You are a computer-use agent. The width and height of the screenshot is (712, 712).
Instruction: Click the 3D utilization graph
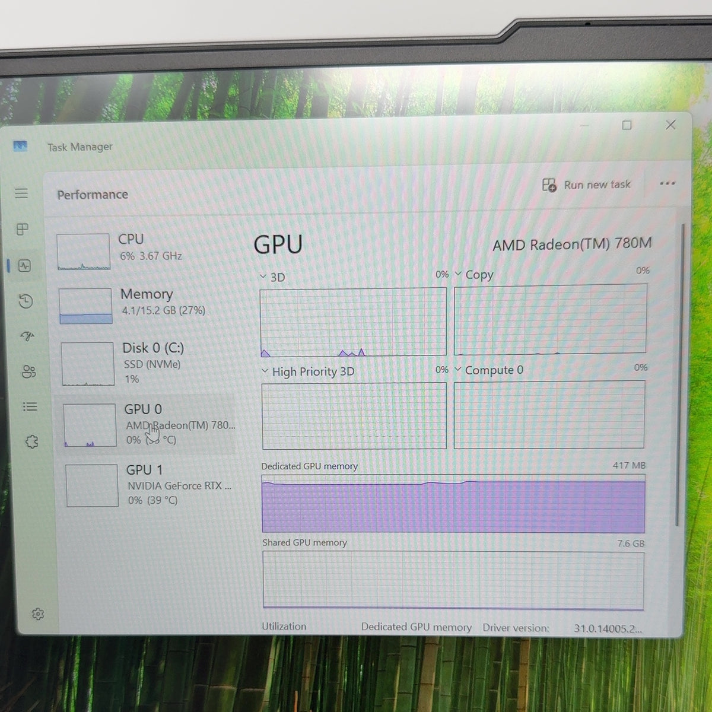[x=353, y=322]
